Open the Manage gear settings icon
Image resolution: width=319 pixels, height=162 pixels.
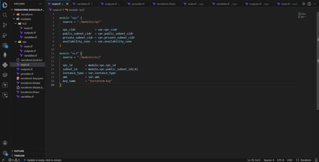(x=5, y=153)
